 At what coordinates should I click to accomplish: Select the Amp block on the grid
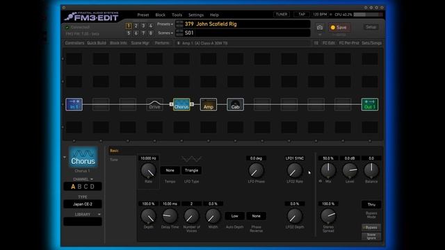tap(209, 104)
